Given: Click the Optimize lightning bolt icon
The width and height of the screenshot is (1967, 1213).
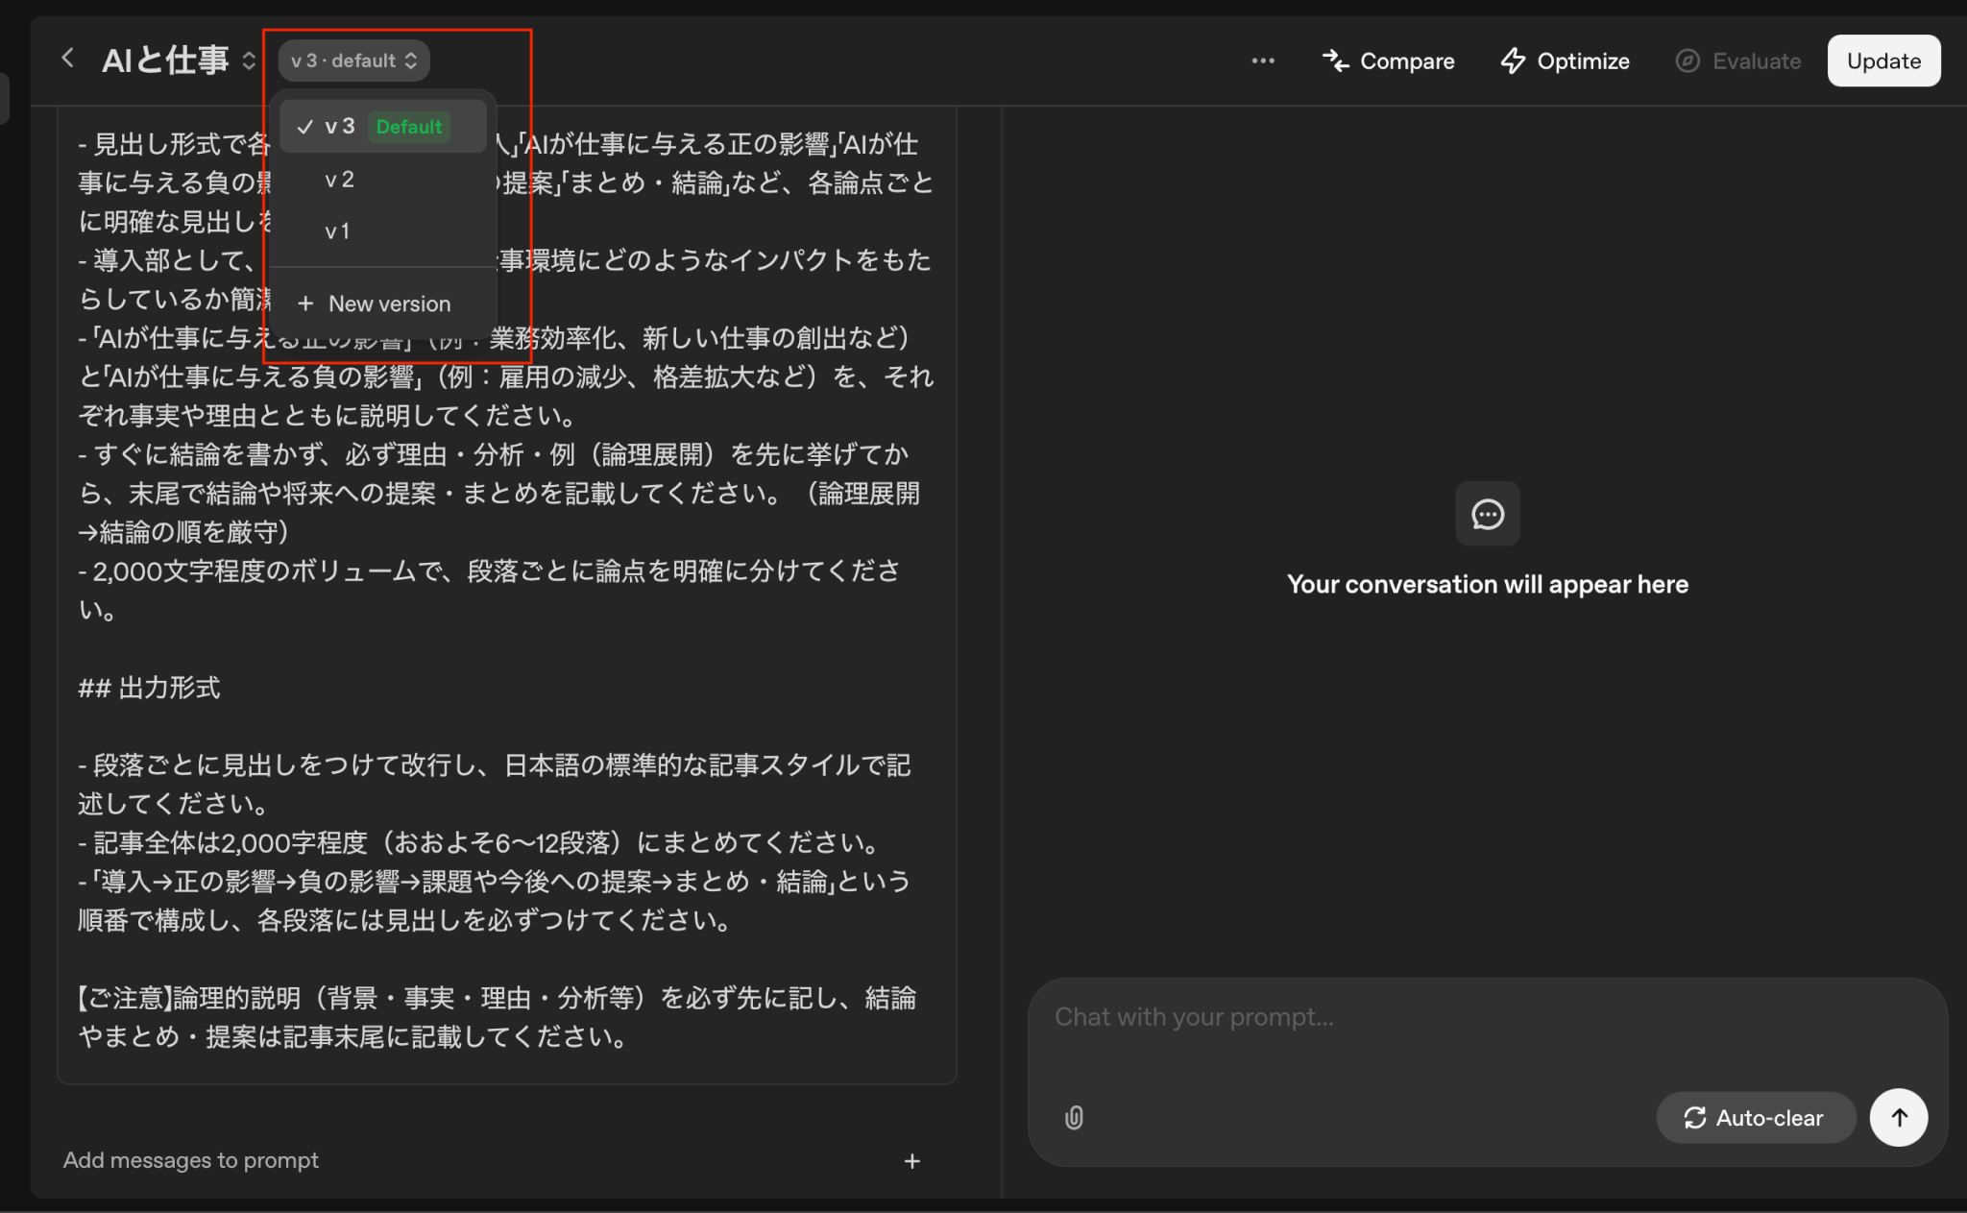Looking at the screenshot, I should coord(1513,61).
